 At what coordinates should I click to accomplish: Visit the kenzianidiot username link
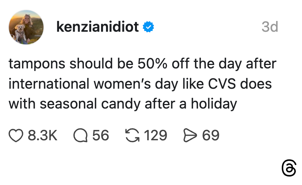coord(97,27)
